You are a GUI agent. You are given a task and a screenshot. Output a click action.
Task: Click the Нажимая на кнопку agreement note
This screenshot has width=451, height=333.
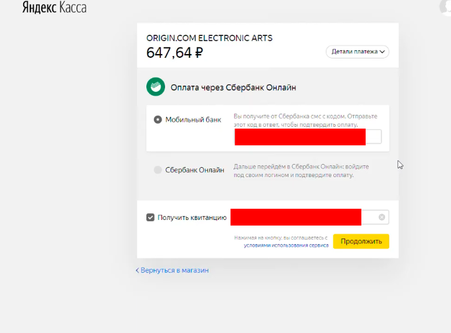[x=282, y=237]
